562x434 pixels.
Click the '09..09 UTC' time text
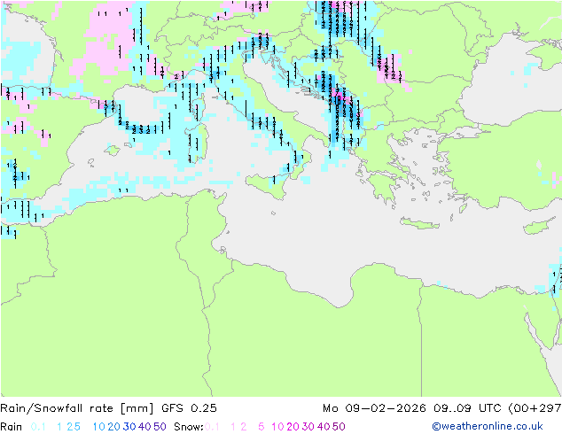(467, 408)
